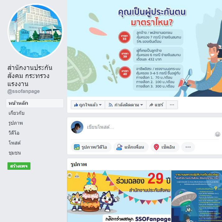The width and height of the screenshot is (222, 222).
Task: Open the ชุมชน sidebar section
Action: (x=15, y=153)
